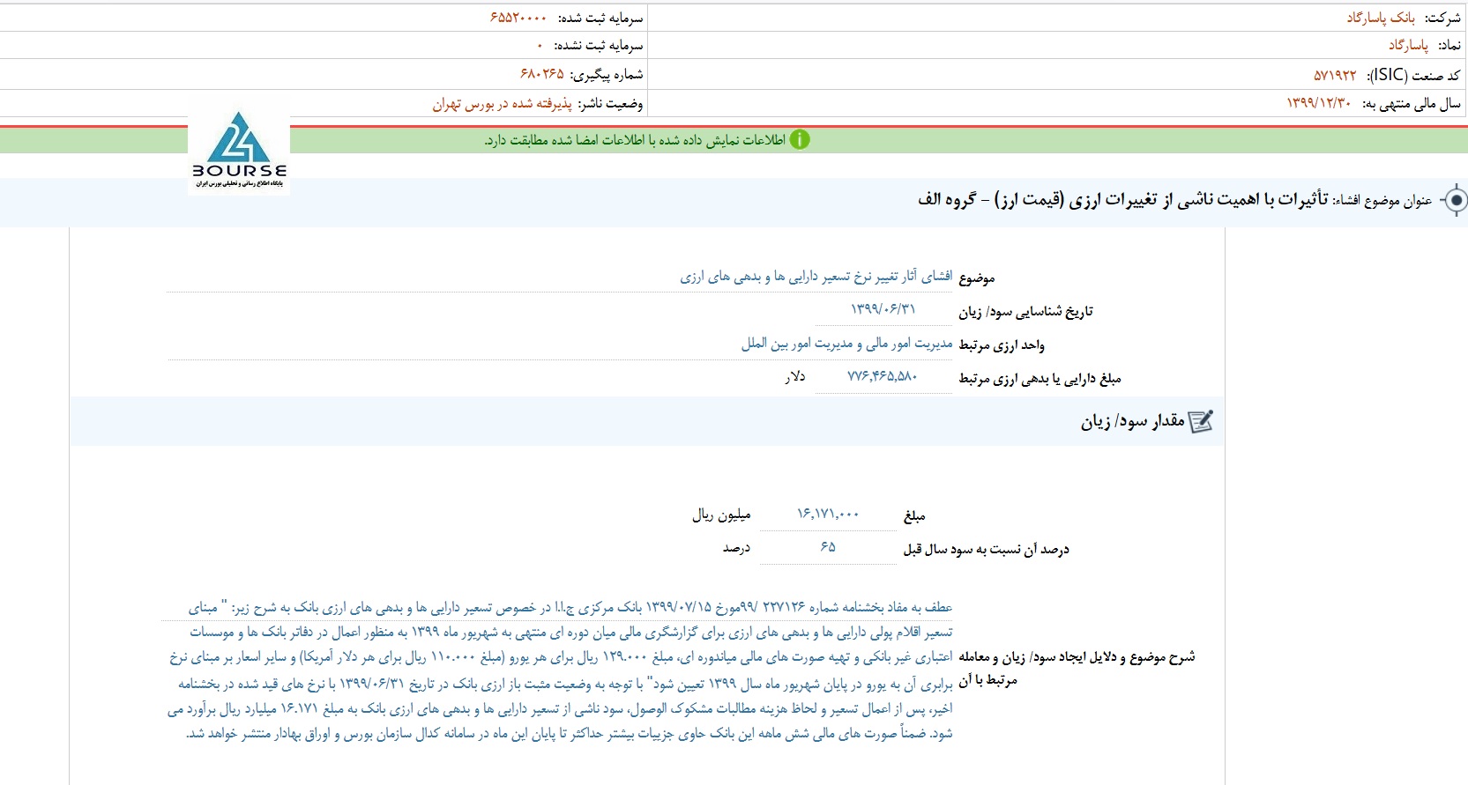The image size is (1468, 785).
Task: Click the notepad icon next to مقدار سود/زیان
Action: (x=1201, y=422)
